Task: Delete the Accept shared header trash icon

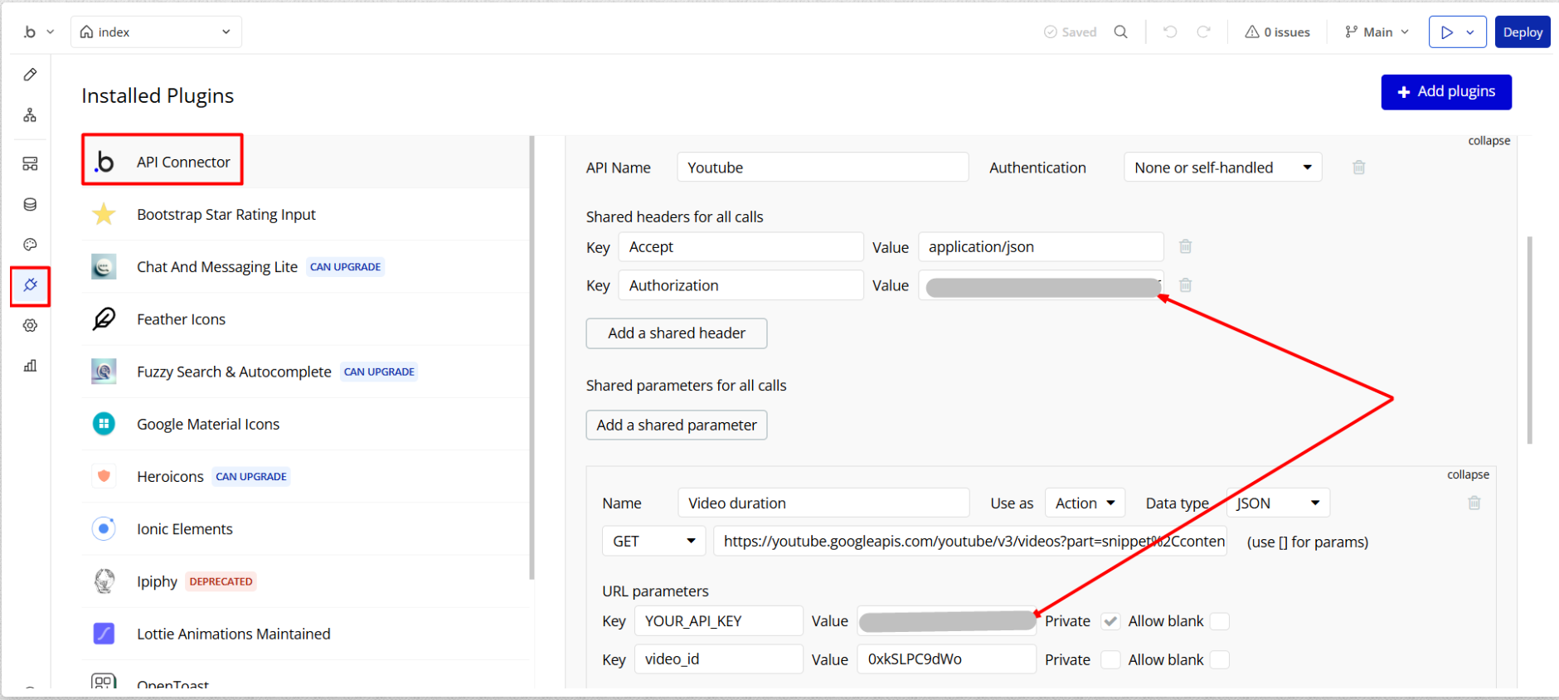Action: pyautogui.click(x=1185, y=246)
